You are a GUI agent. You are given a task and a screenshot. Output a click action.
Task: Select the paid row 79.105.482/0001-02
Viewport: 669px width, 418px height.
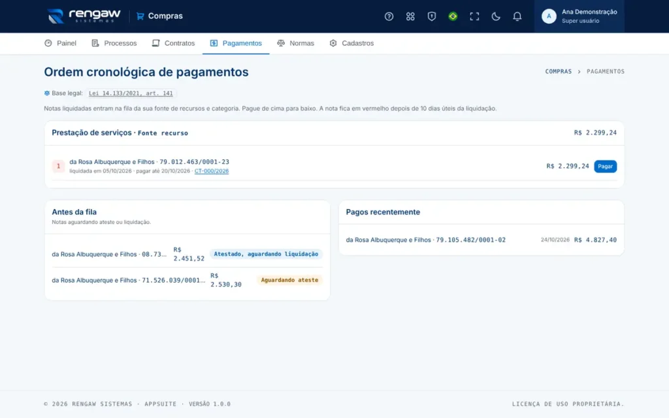481,240
